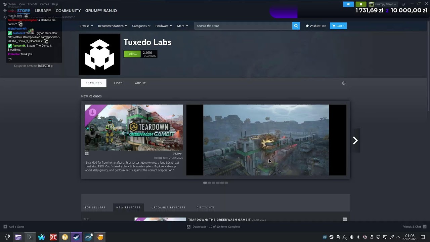Switch to the About tab

[x=140, y=83]
